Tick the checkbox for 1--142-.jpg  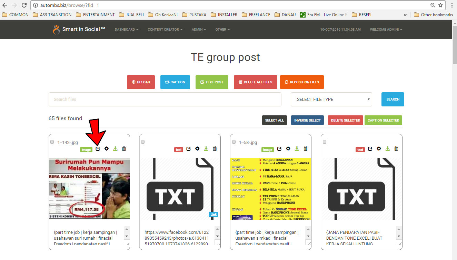tap(52, 142)
